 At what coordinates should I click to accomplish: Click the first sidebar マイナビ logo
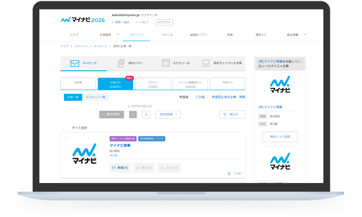click(280, 84)
